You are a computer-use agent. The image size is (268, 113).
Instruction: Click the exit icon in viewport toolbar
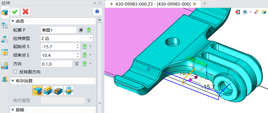pos(238,12)
